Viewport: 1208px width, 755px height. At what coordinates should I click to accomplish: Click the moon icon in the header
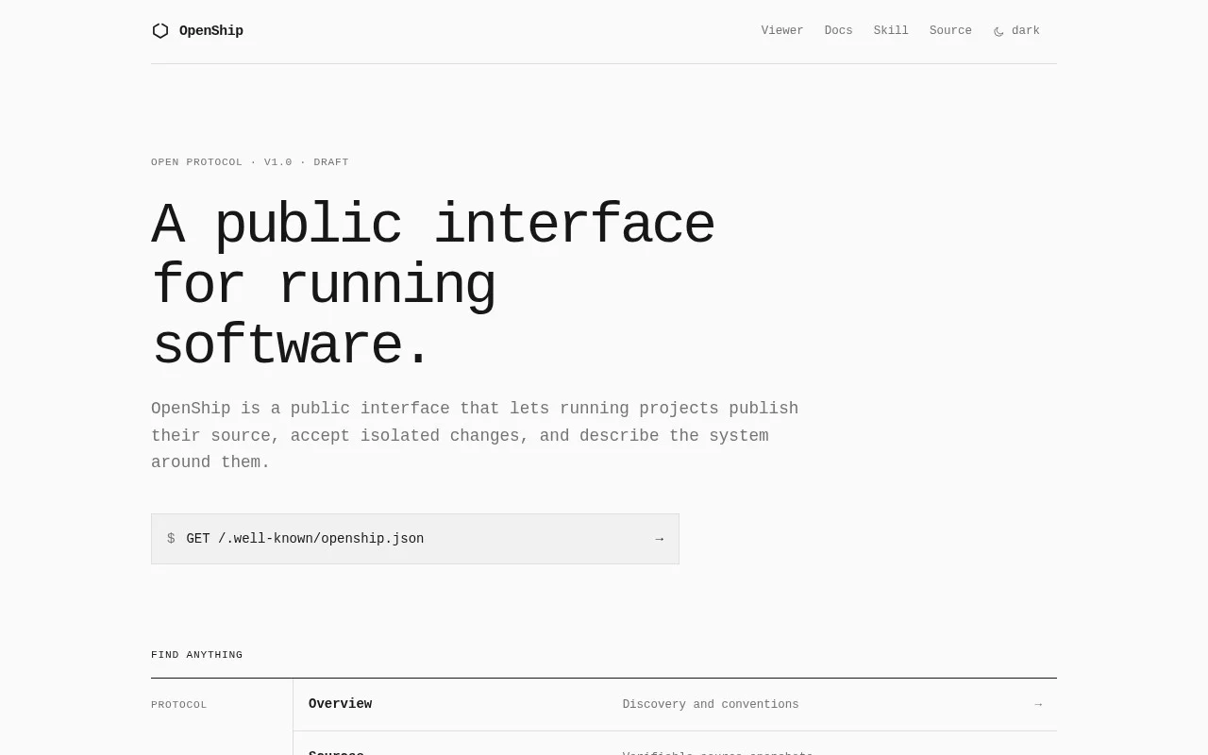998,31
